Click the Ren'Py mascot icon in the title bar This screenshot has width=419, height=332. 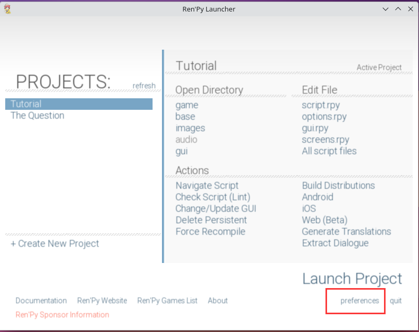click(7, 9)
